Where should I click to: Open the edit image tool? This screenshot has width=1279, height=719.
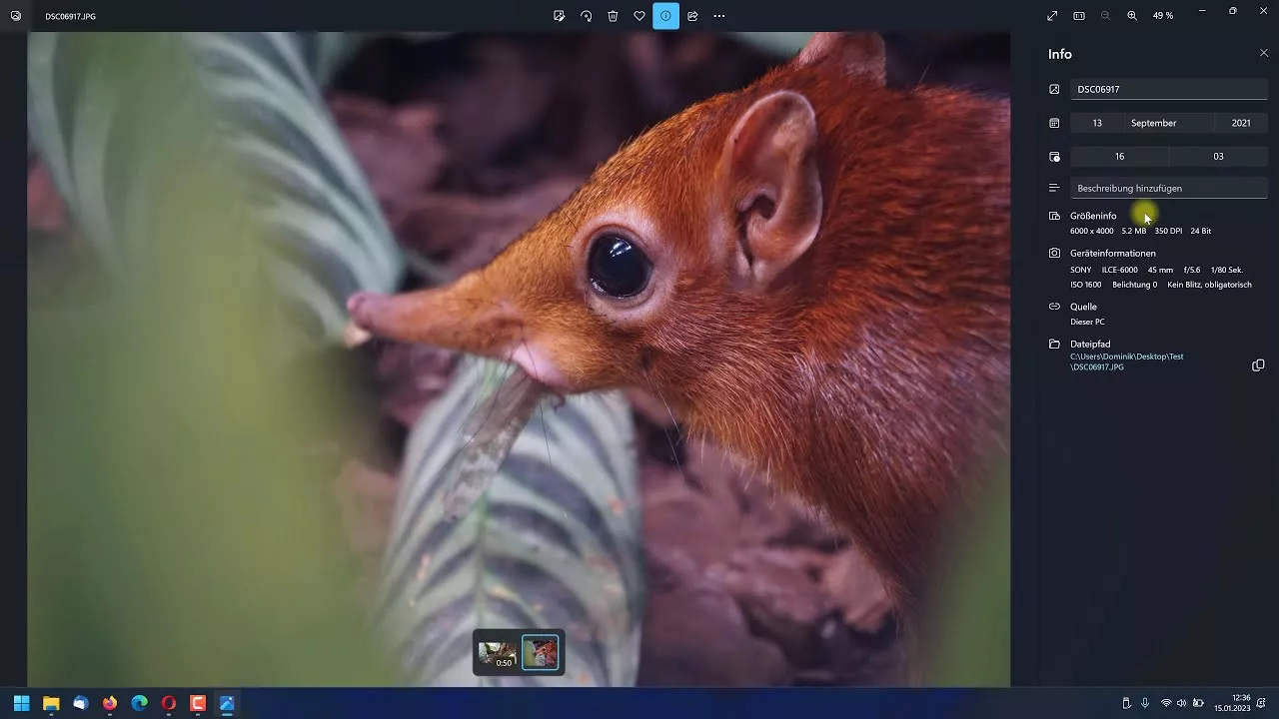(x=560, y=16)
